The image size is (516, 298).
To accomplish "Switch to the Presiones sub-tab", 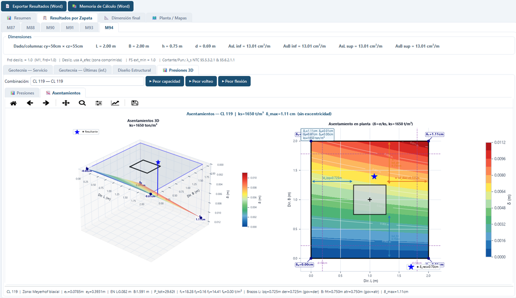I will 23,93.
